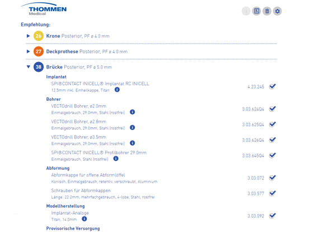This screenshot has width=309, height=232.
Task: Click the Brücke Posterior PF ø 5.0 mm heading
Action: pyautogui.click(x=79, y=67)
